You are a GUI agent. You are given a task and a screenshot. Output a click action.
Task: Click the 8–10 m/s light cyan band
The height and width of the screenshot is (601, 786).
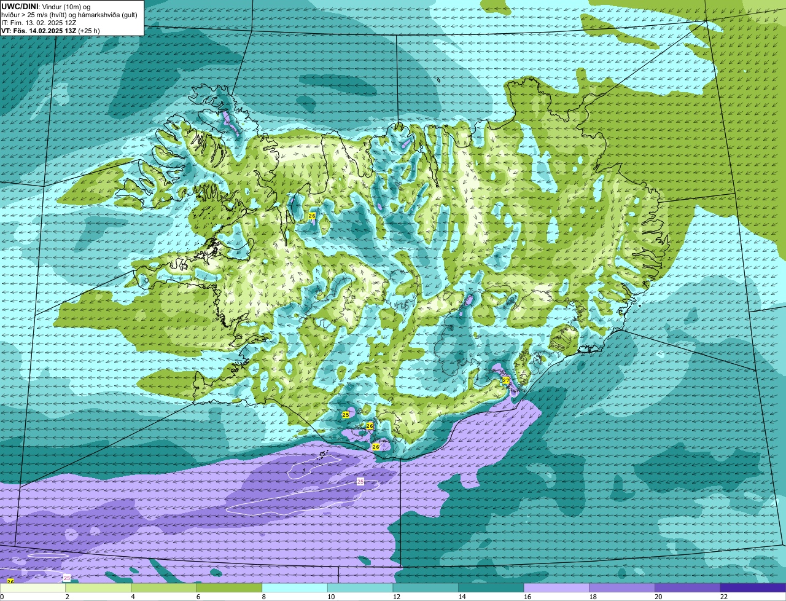pos(295,587)
